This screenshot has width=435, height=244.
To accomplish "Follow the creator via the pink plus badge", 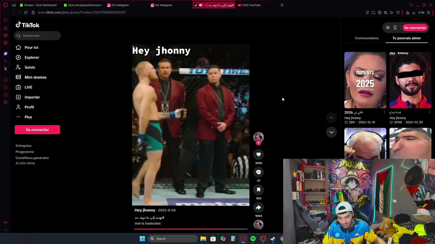I will click(258, 143).
